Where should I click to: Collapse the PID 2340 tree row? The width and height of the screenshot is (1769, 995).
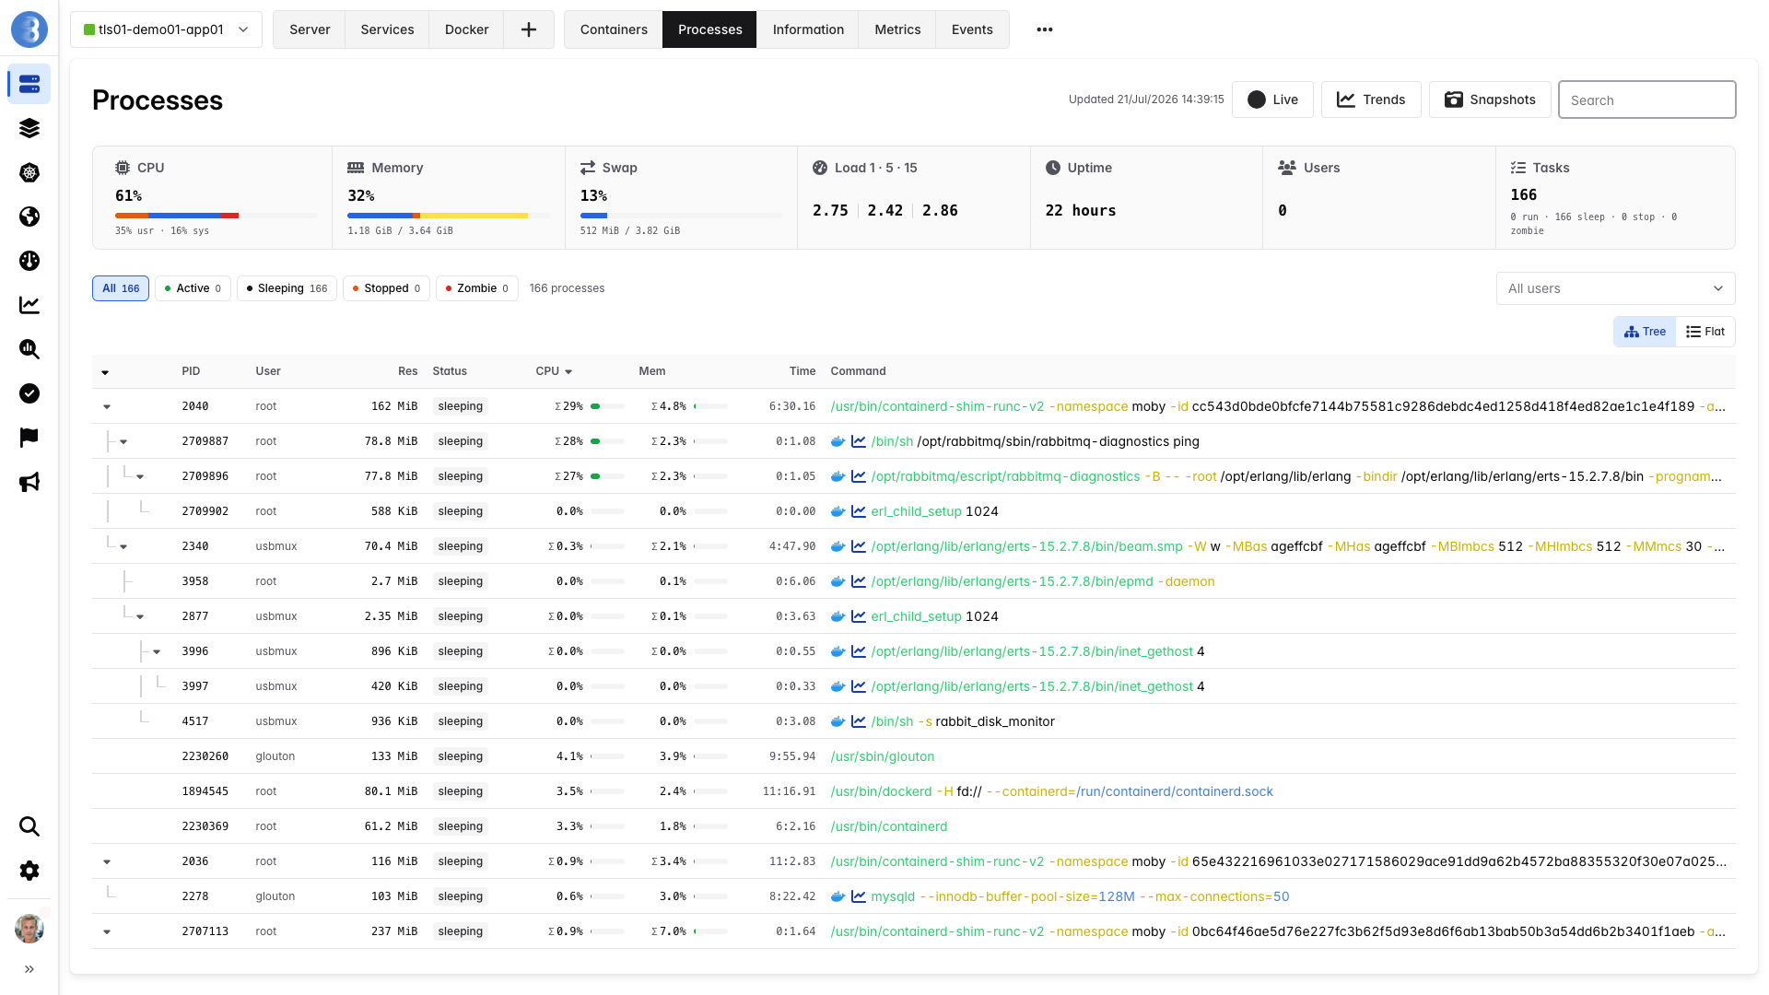click(123, 546)
